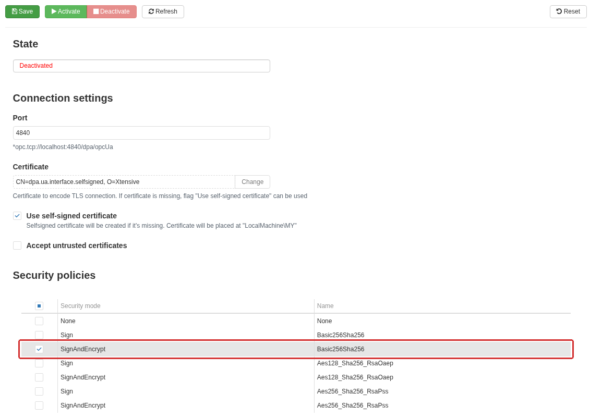Click the Reset button
The height and width of the screenshot is (418, 590).
tap(568, 11)
